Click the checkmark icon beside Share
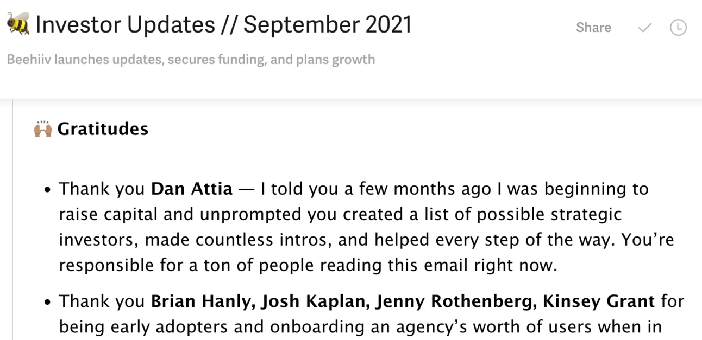This screenshot has width=702, height=340. (644, 28)
